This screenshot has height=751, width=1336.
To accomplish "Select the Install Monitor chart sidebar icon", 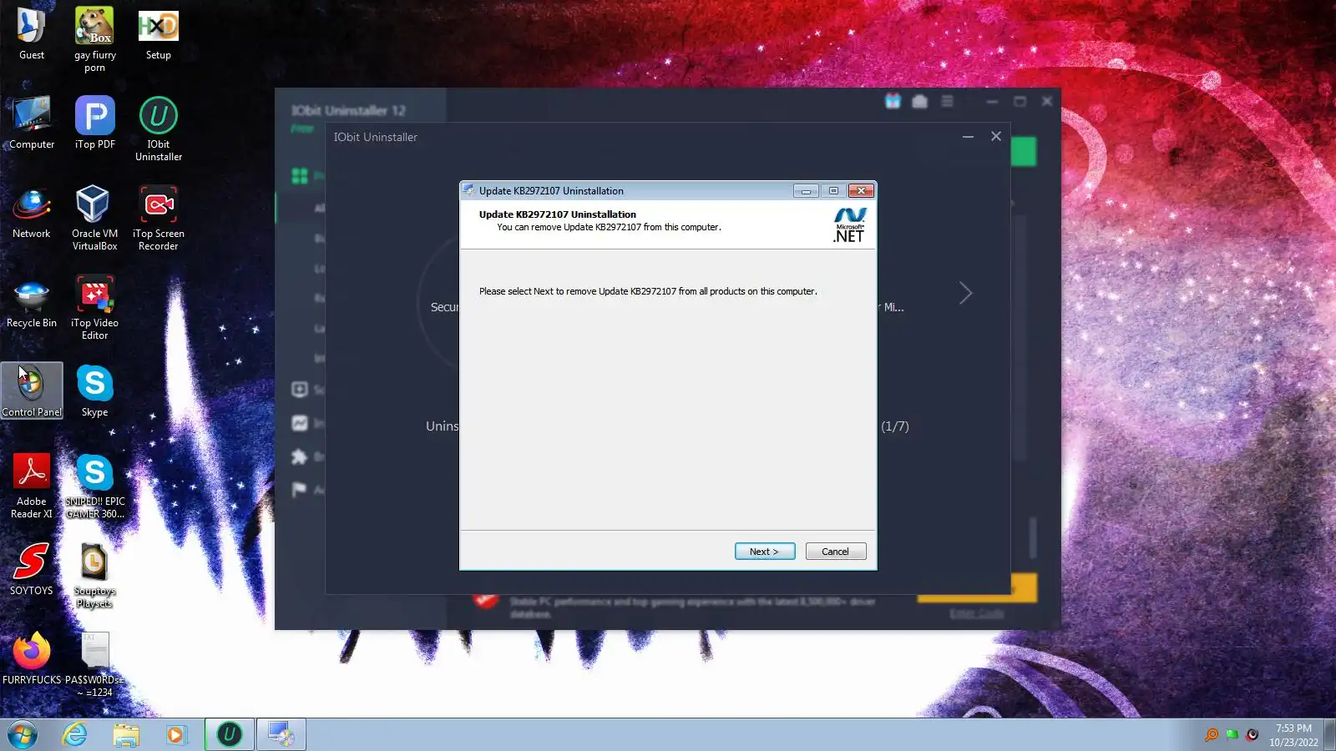I will click(300, 423).
